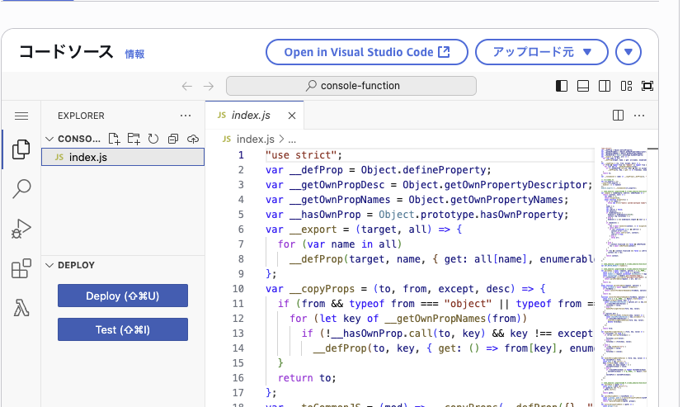Click '__hasOwnProp' declaration on line 5
The width and height of the screenshot is (692, 407).
(x=325, y=215)
